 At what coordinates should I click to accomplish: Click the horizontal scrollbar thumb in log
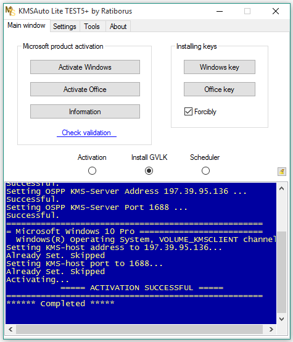[x=139, y=329]
